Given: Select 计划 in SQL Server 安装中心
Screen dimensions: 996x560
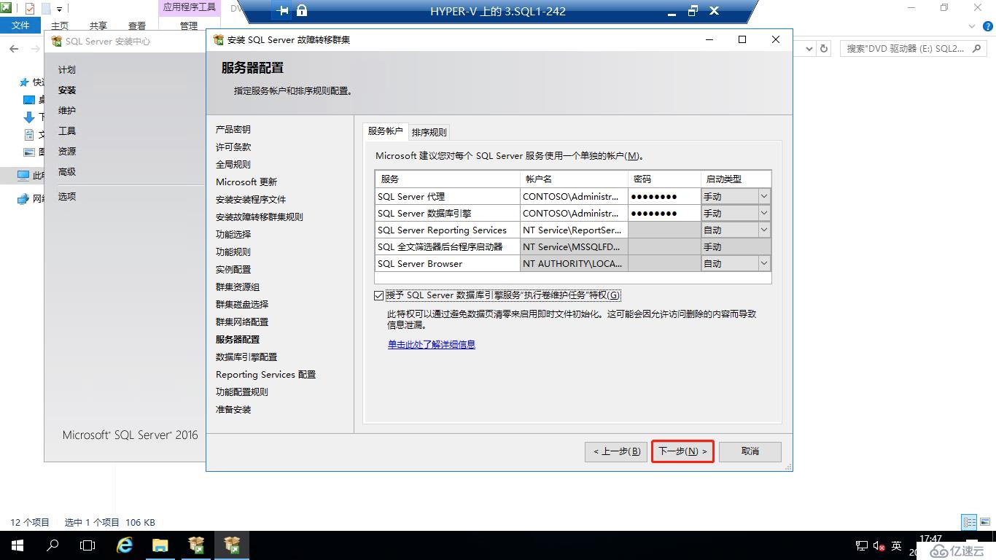Looking at the screenshot, I should coord(67,70).
